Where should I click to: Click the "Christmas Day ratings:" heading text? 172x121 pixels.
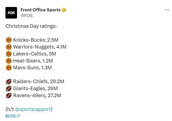tap(31, 26)
